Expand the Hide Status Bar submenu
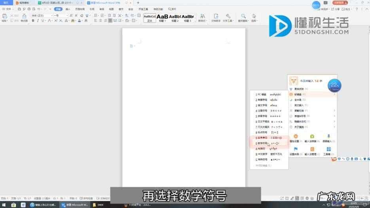Viewport: 370px width, 208px height. [334, 121]
